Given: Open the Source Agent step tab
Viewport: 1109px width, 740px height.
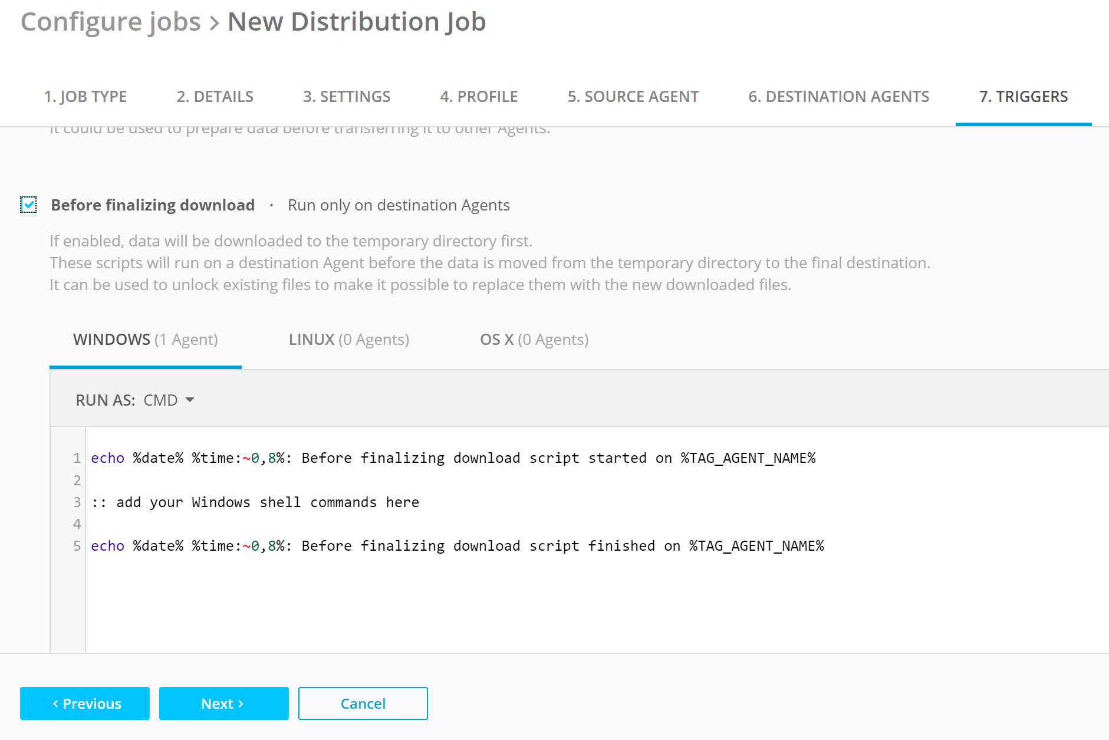Looking at the screenshot, I should 633,97.
